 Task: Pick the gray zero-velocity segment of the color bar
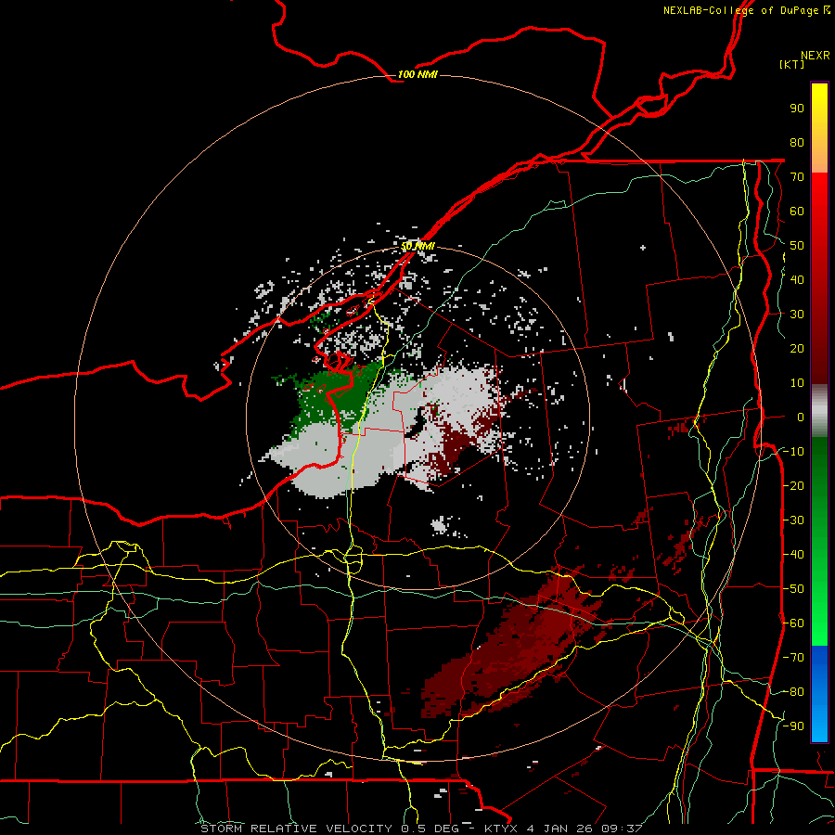[x=819, y=411]
